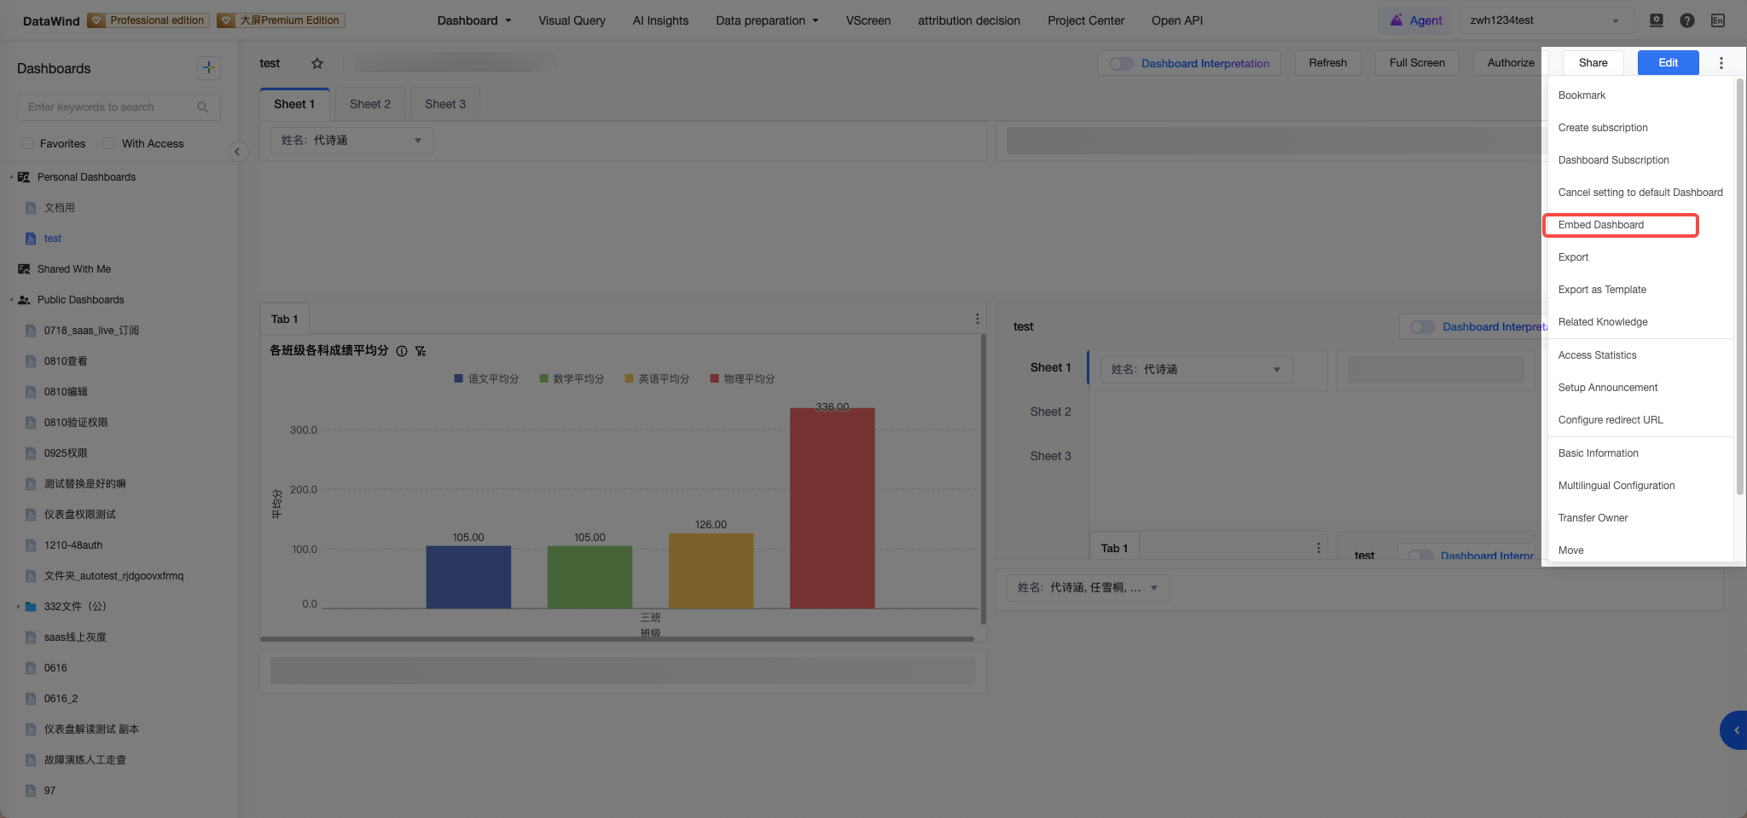Open the 姓名: 代诗涵 filter dropdown

click(x=351, y=141)
